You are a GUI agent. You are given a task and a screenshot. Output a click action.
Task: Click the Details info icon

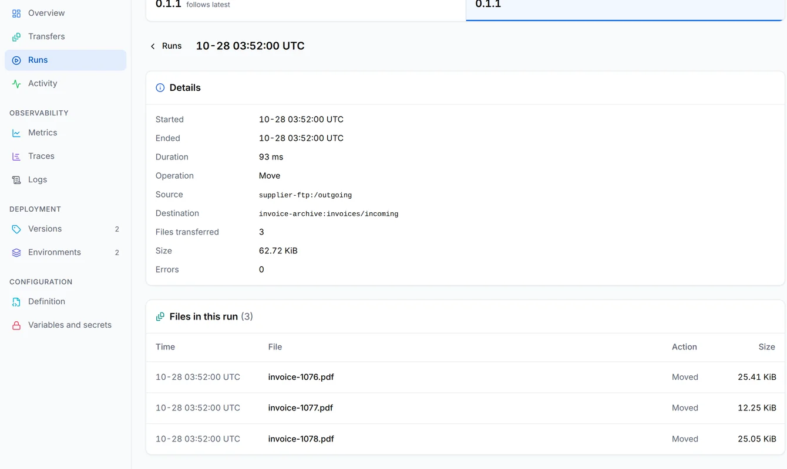click(160, 87)
